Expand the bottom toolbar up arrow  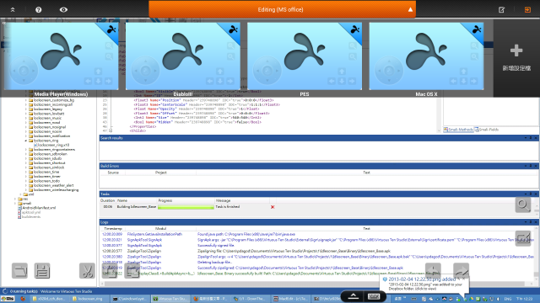point(354,296)
